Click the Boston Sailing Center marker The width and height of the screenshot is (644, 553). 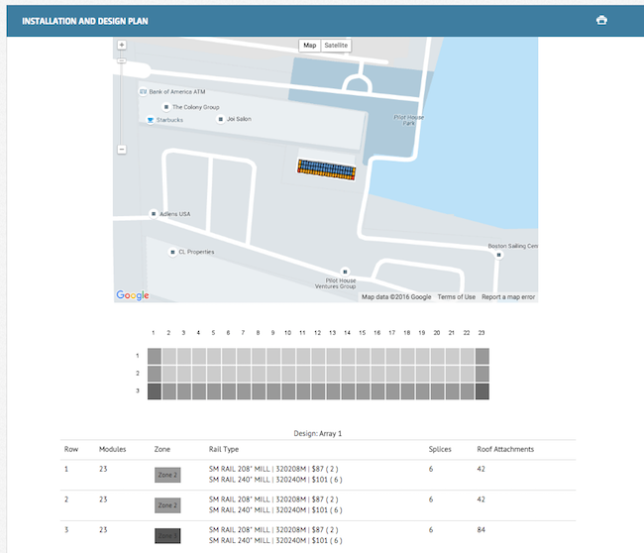coord(499,255)
